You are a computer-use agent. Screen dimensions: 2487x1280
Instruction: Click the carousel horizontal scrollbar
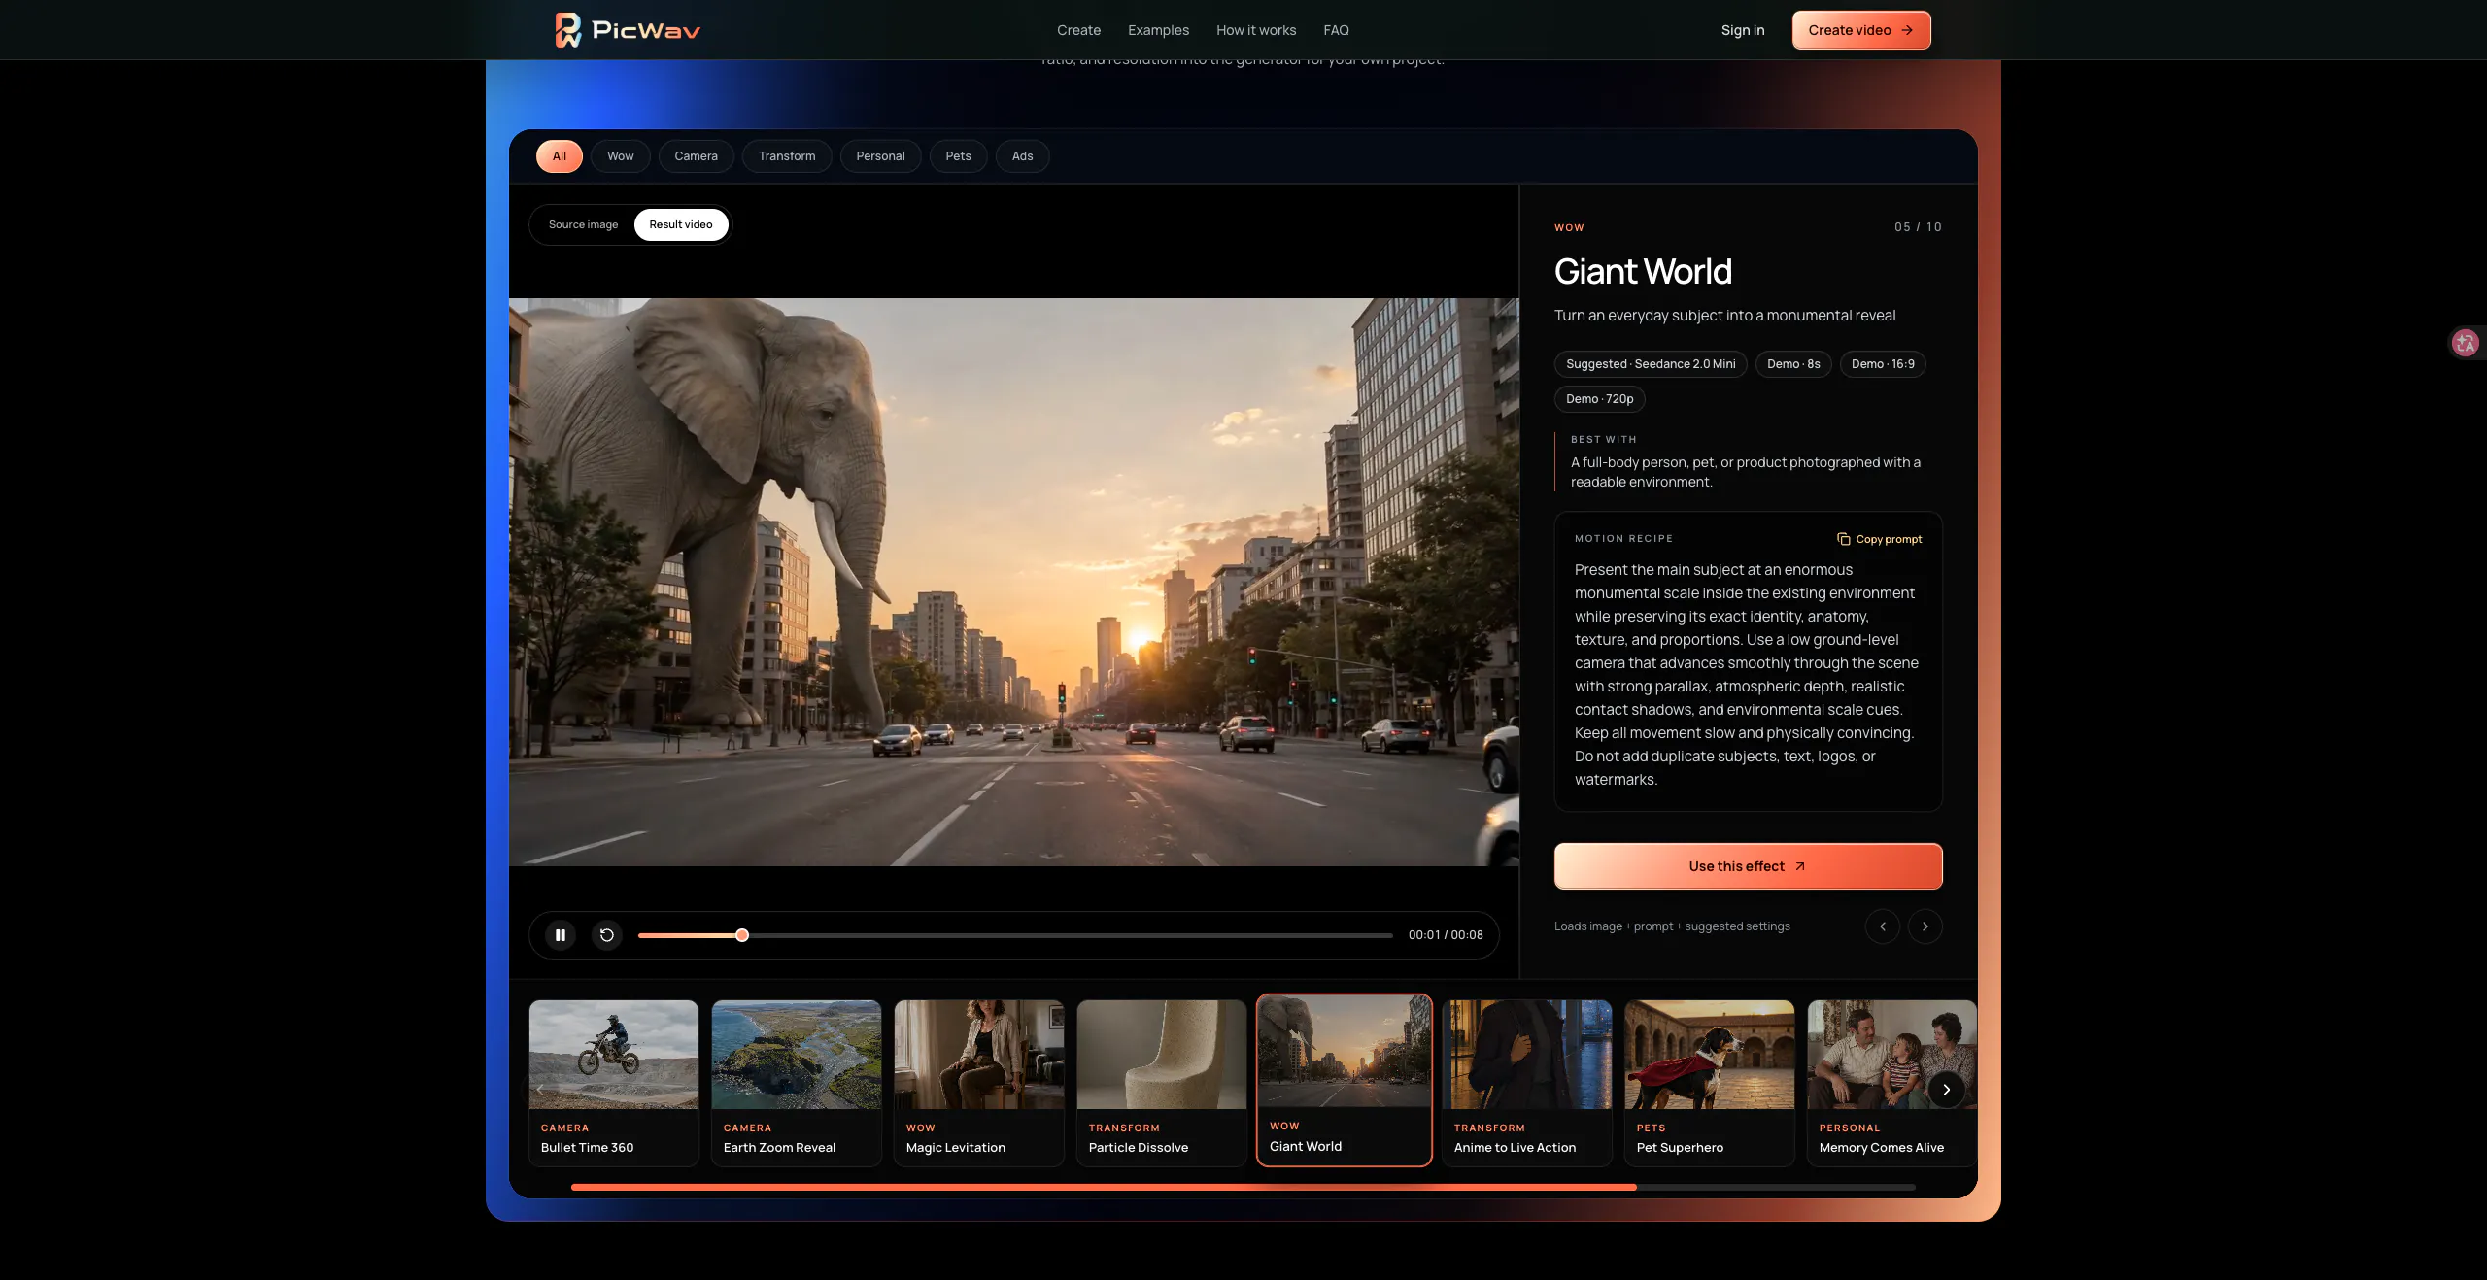(1243, 1187)
